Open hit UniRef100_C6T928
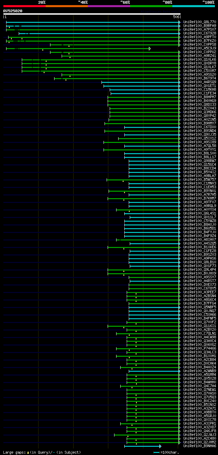Viewport: 218px width, 455px height. click(x=200, y=33)
